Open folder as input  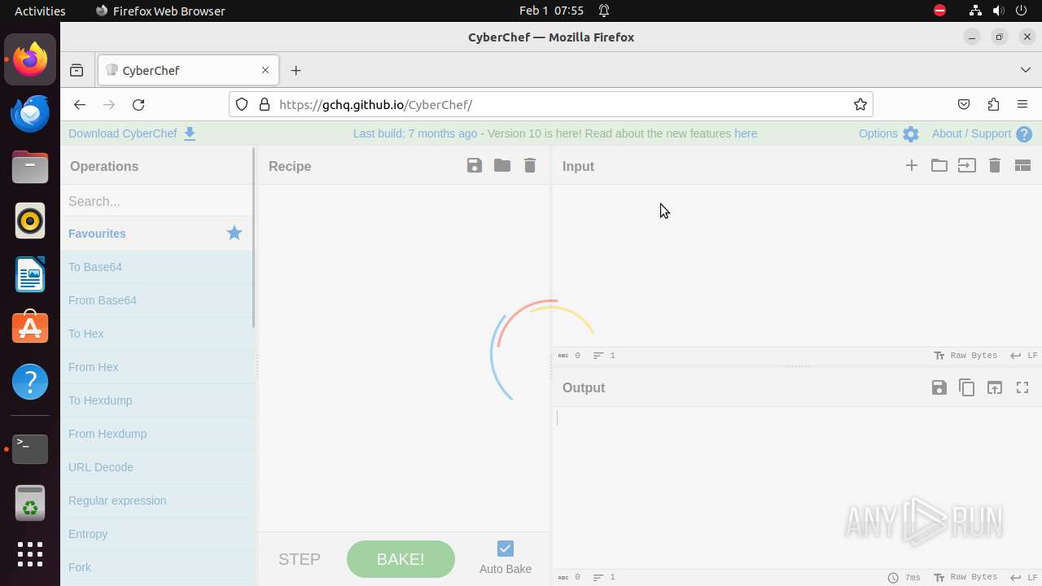[x=939, y=165]
